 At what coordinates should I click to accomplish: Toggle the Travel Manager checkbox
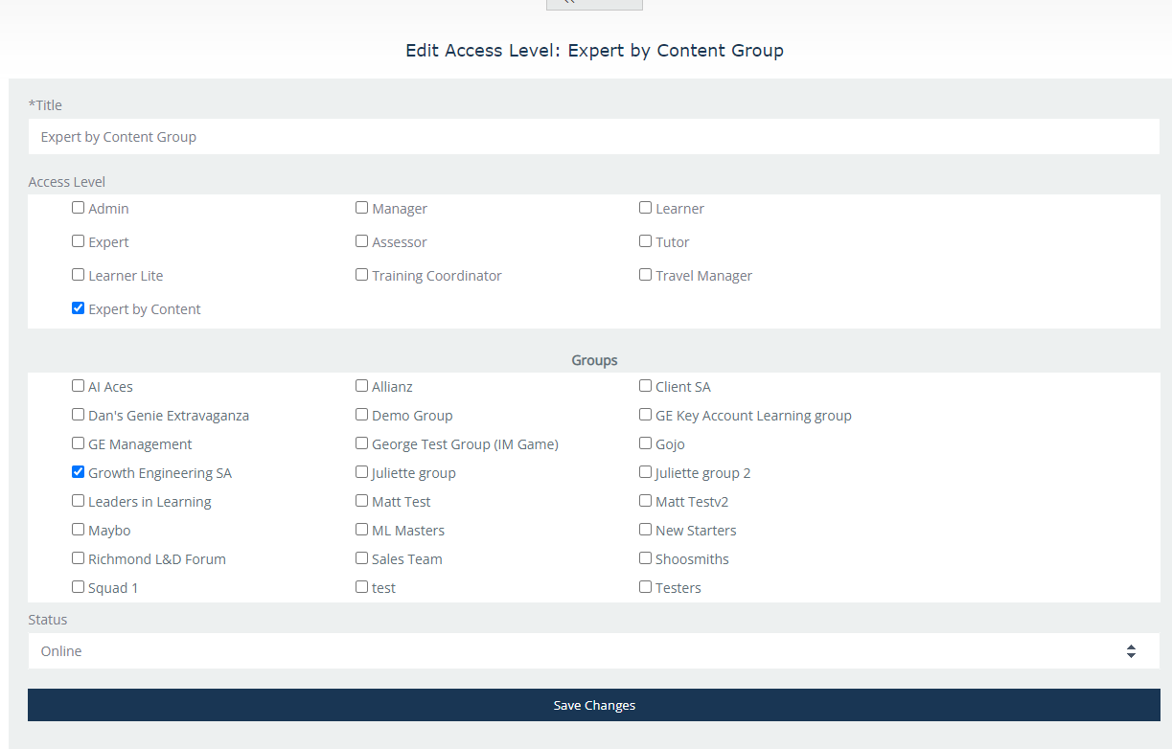click(x=646, y=275)
